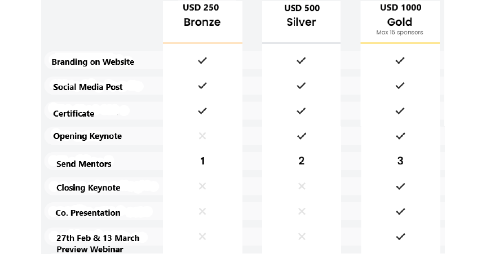This screenshot has height=254, width=486.
Task: Select the Gold USD 1000 plan header
Action: pos(400,21)
